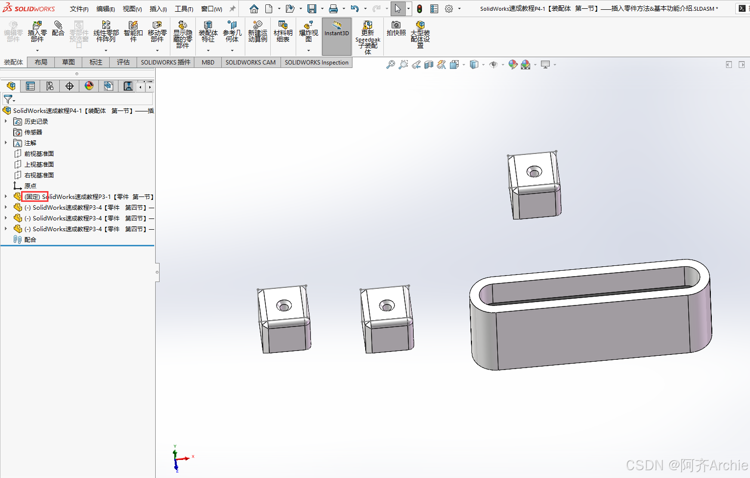The width and height of the screenshot is (750, 478).
Task: Click Edit Appearance color ball icon
Action: (513, 65)
